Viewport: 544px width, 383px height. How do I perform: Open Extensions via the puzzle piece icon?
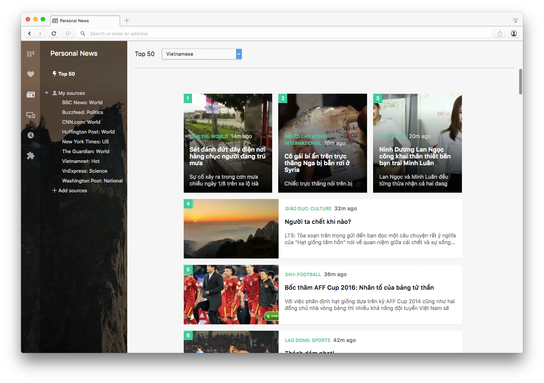[x=30, y=155]
